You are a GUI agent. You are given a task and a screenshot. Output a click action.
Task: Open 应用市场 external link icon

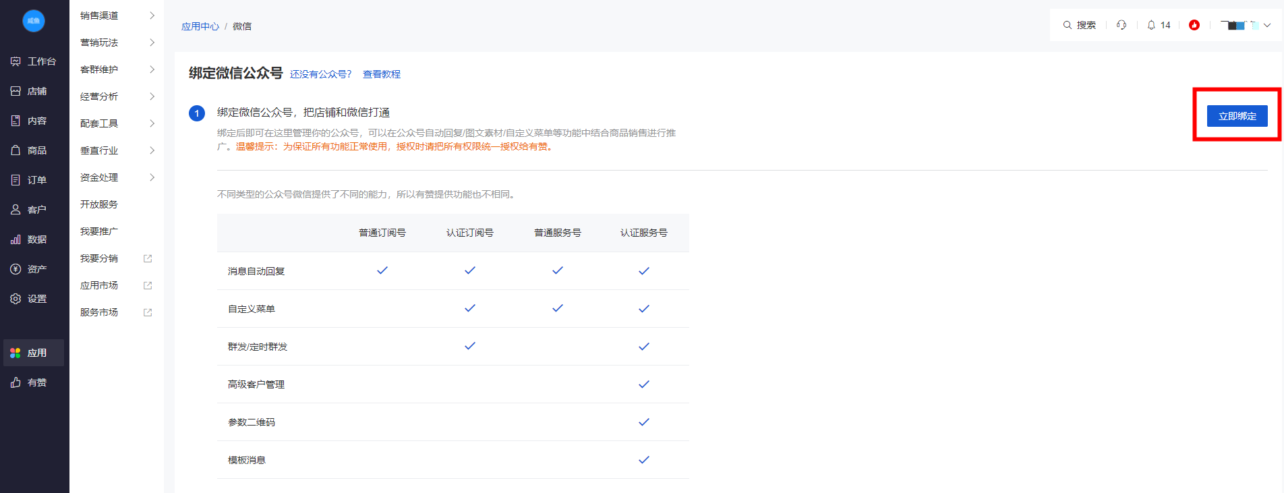coord(148,285)
